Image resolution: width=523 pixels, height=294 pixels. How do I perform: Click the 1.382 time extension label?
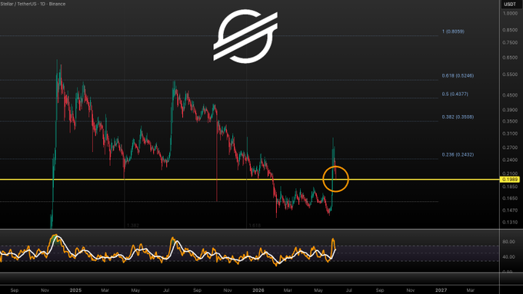pyautogui.click(x=133, y=226)
